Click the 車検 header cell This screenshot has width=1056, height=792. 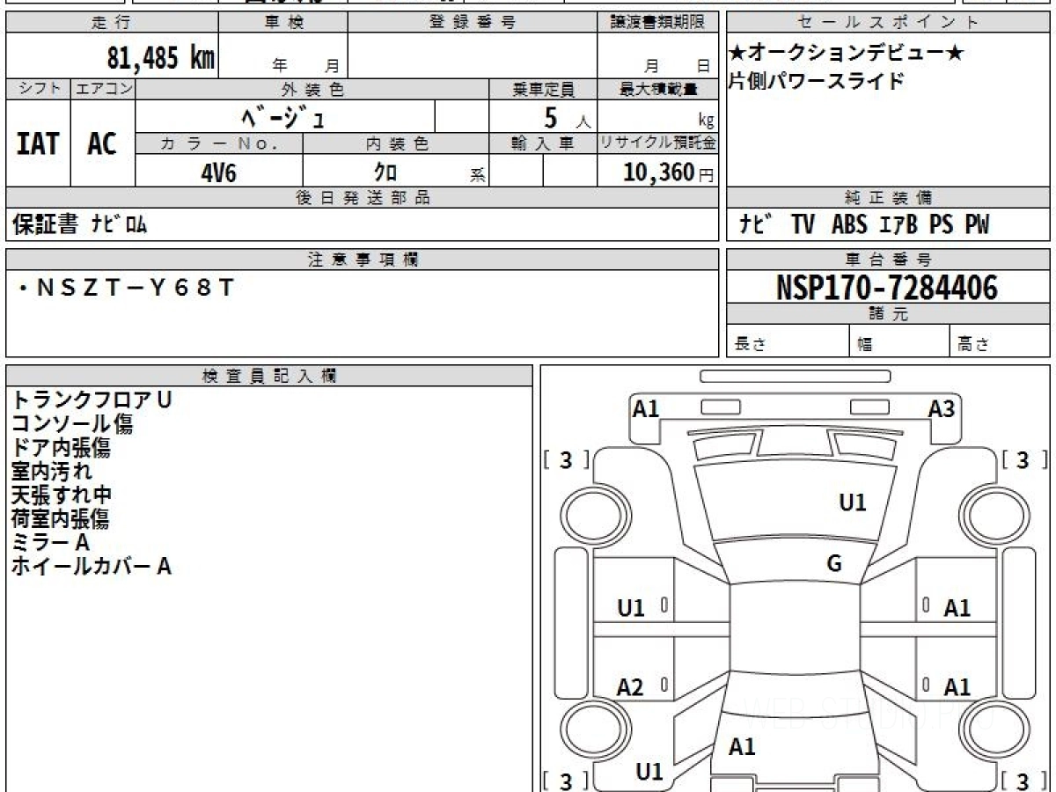(x=282, y=23)
